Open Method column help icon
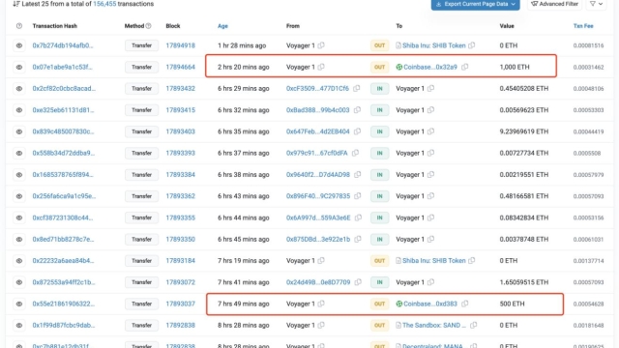The height and width of the screenshot is (348, 619). (x=148, y=26)
